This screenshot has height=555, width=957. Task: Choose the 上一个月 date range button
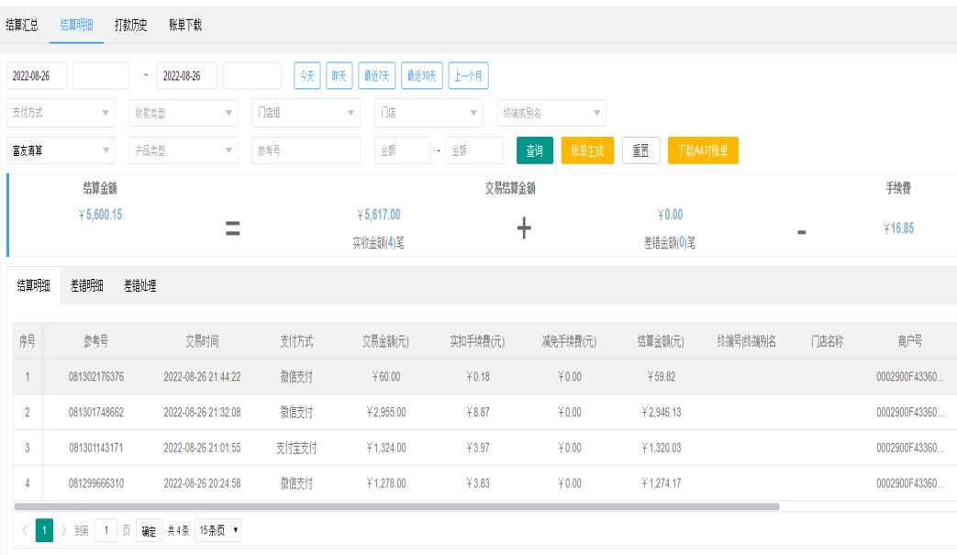[x=469, y=75]
